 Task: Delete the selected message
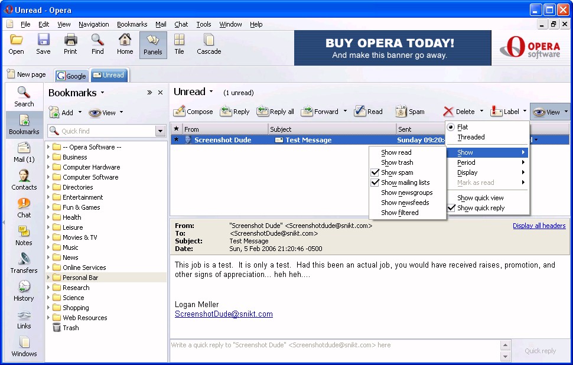[x=459, y=112]
